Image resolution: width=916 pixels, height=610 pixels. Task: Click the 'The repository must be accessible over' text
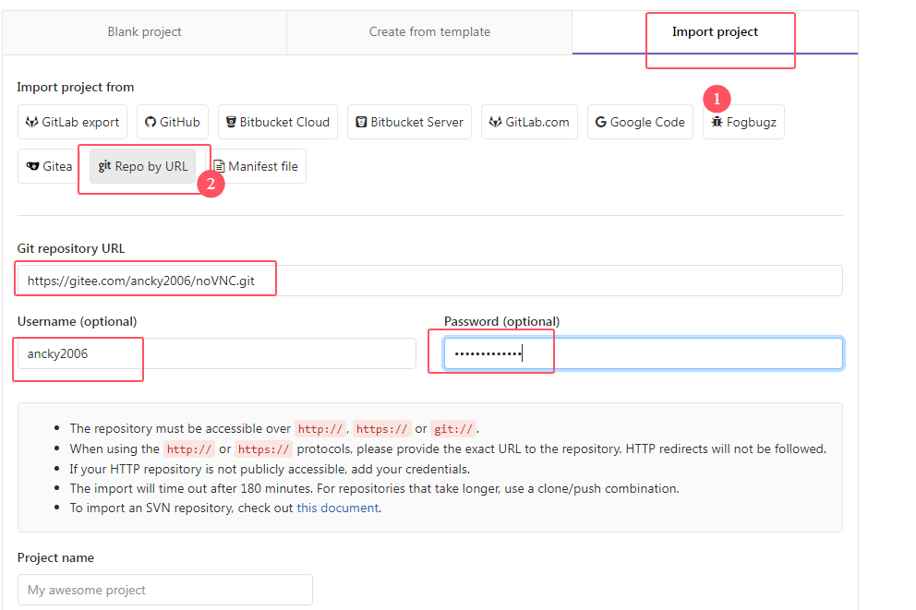(x=180, y=429)
